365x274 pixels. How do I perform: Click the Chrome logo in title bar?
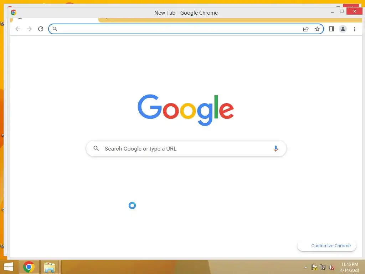(x=14, y=12)
